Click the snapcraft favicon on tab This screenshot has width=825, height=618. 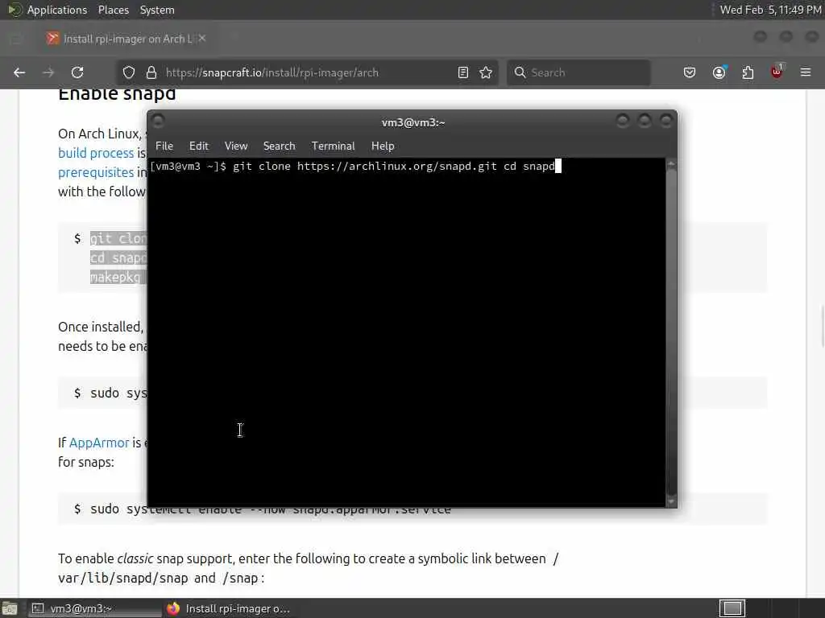(x=52, y=39)
